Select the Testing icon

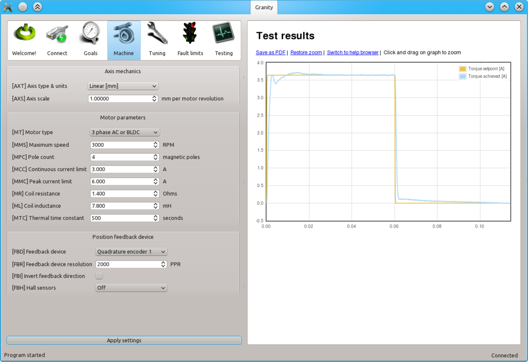pyautogui.click(x=224, y=40)
